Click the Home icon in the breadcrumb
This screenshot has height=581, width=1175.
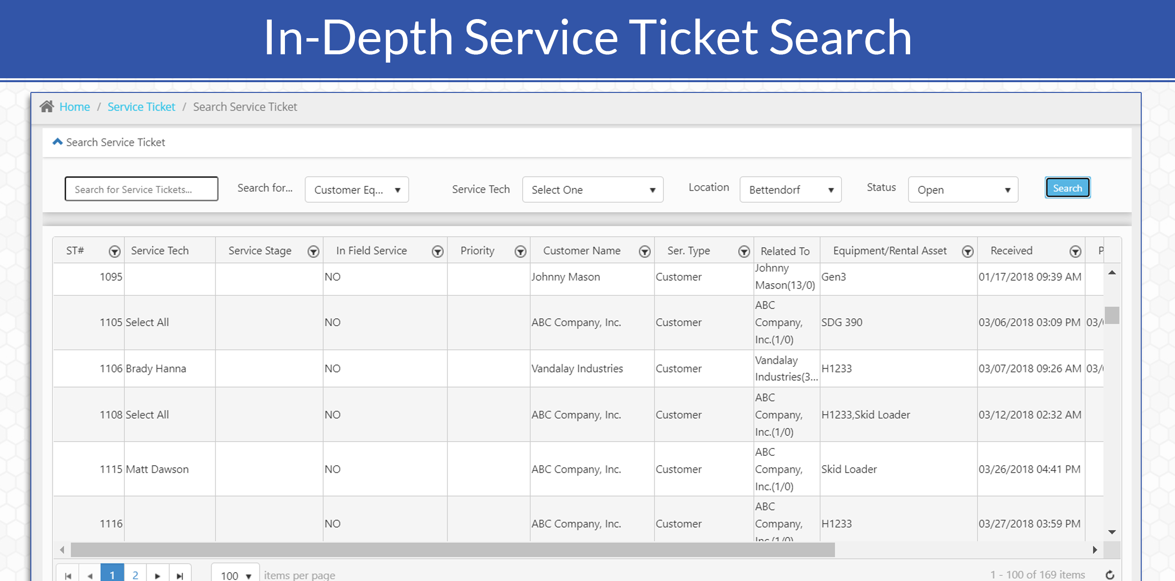[47, 106]
